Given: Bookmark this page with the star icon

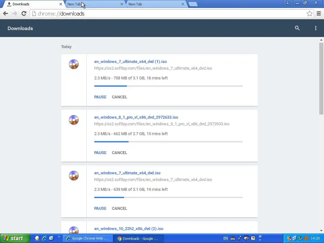Looking at the screenshot, I should [x=309, y=14].
